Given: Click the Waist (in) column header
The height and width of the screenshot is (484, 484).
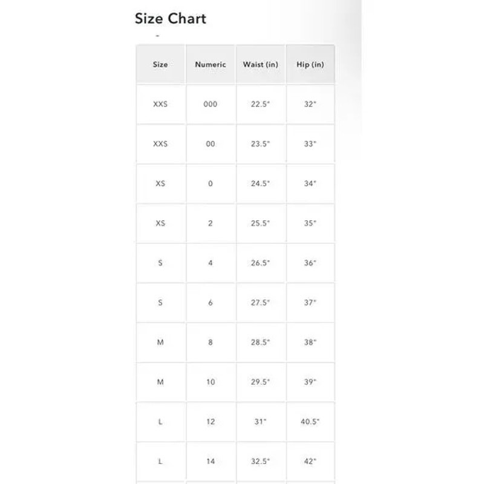Looking at the screenshot, I should point(261,64).
